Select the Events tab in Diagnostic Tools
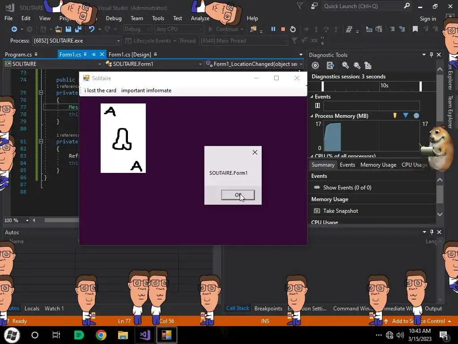The width and height of the screenshot is (458, 344). point(347,165)
